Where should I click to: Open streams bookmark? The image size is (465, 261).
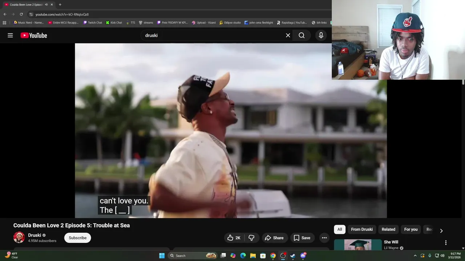click(x=146, y=22)
